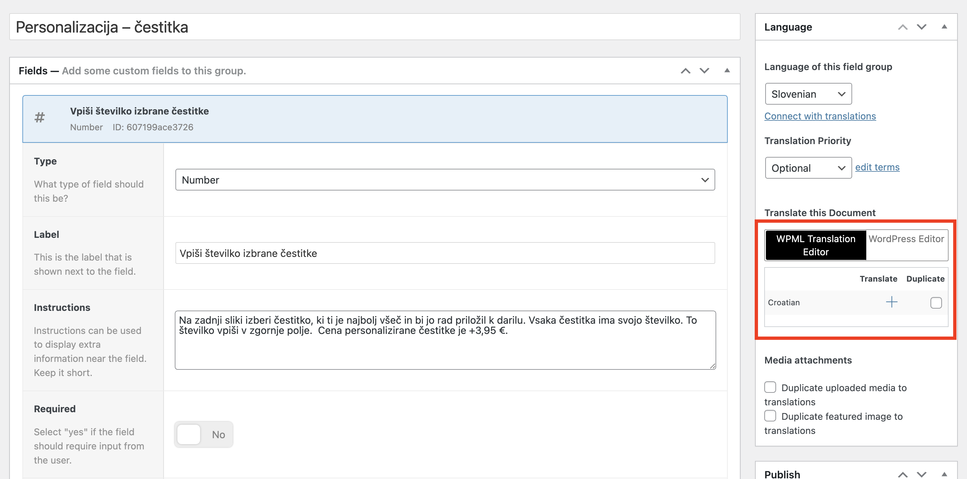Select the WPML Translation Editor tab
The width and height of the screenshot is (967, 479).
(x=816, y=245)
